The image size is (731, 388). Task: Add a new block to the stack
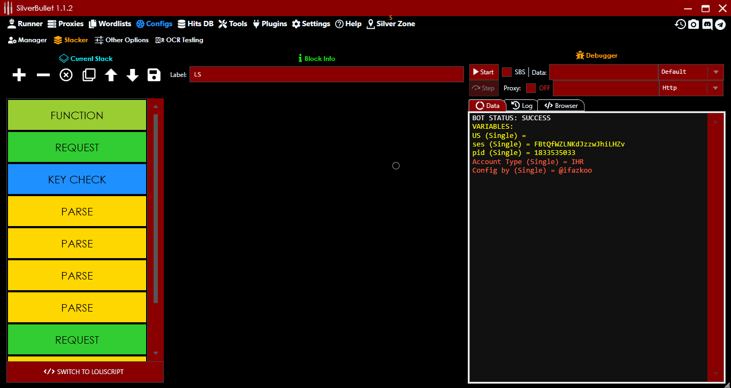pyautogui.click(x=19, y=75)
